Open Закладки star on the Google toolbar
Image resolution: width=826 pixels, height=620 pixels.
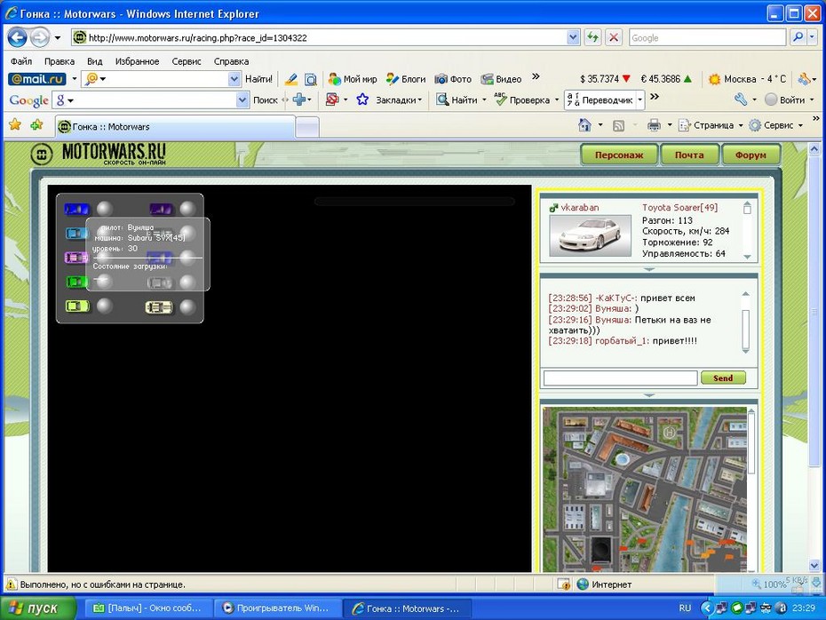point(362,99)
